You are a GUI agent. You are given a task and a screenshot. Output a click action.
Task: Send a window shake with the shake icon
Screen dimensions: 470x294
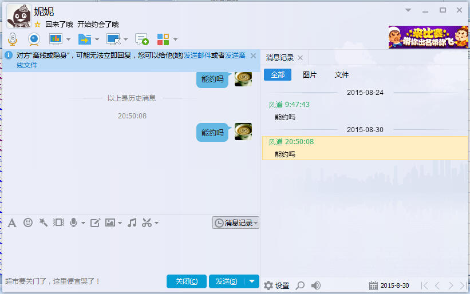point(58,223)
